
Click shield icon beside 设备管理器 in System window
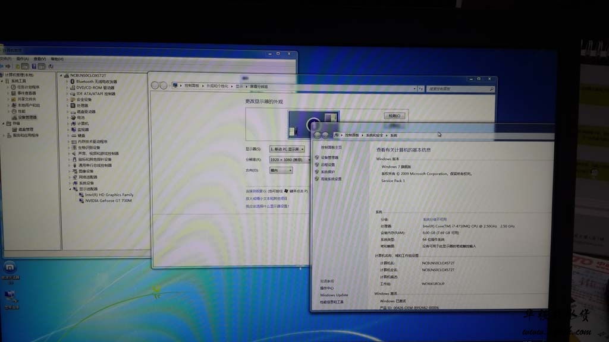(x=317, y=157)
